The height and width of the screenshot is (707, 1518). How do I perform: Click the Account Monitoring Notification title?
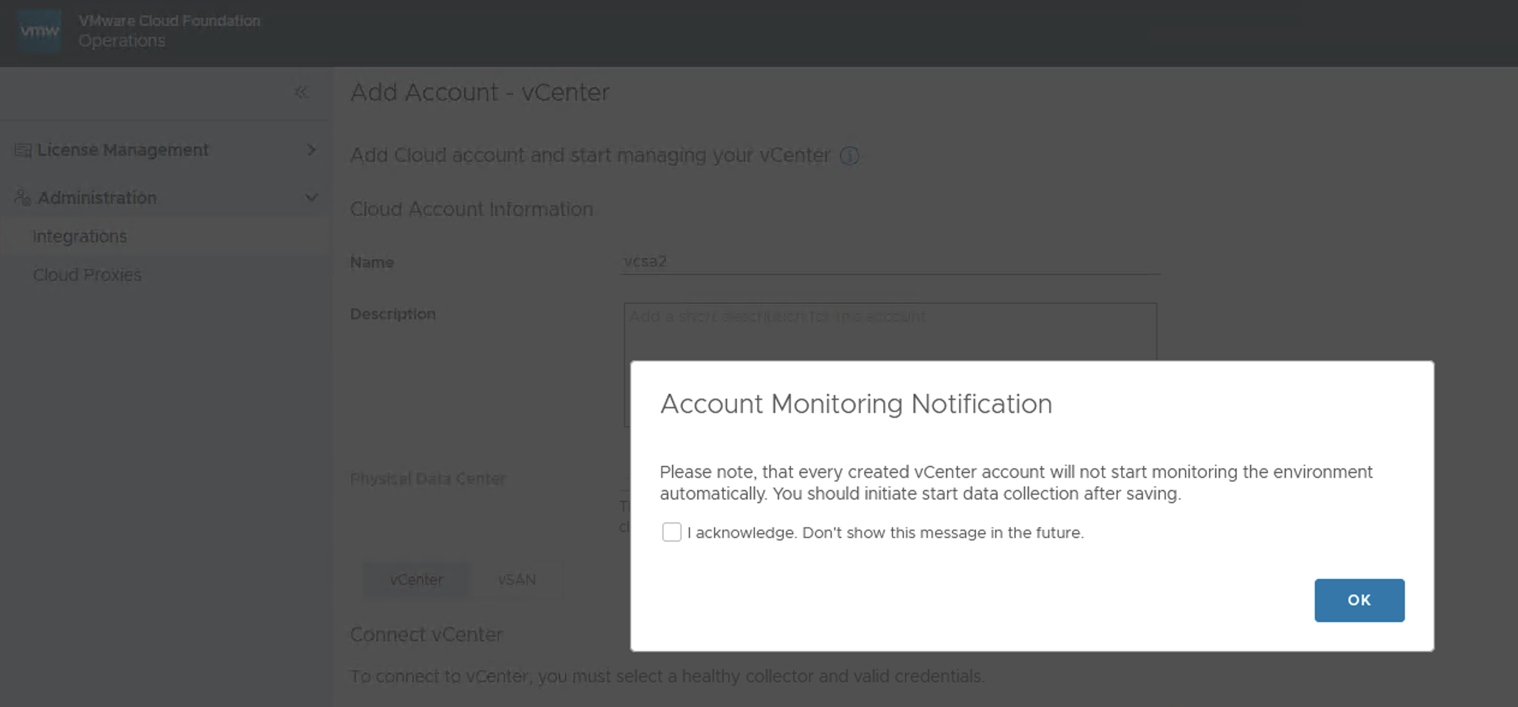[x=856, y=404]
